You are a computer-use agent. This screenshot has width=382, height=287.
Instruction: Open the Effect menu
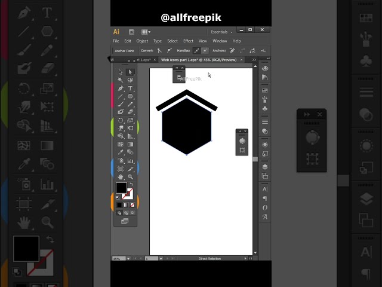(x=188, y=41)
